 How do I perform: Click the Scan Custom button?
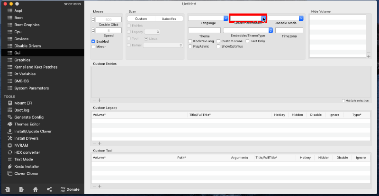click(x=141, y=18)
